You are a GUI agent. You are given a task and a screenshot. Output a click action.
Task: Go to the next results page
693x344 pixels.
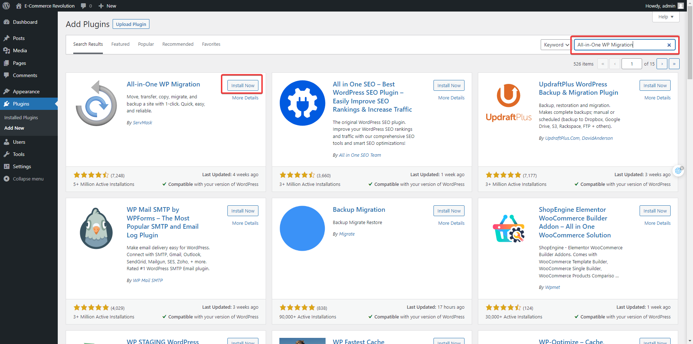pos(662,64)
